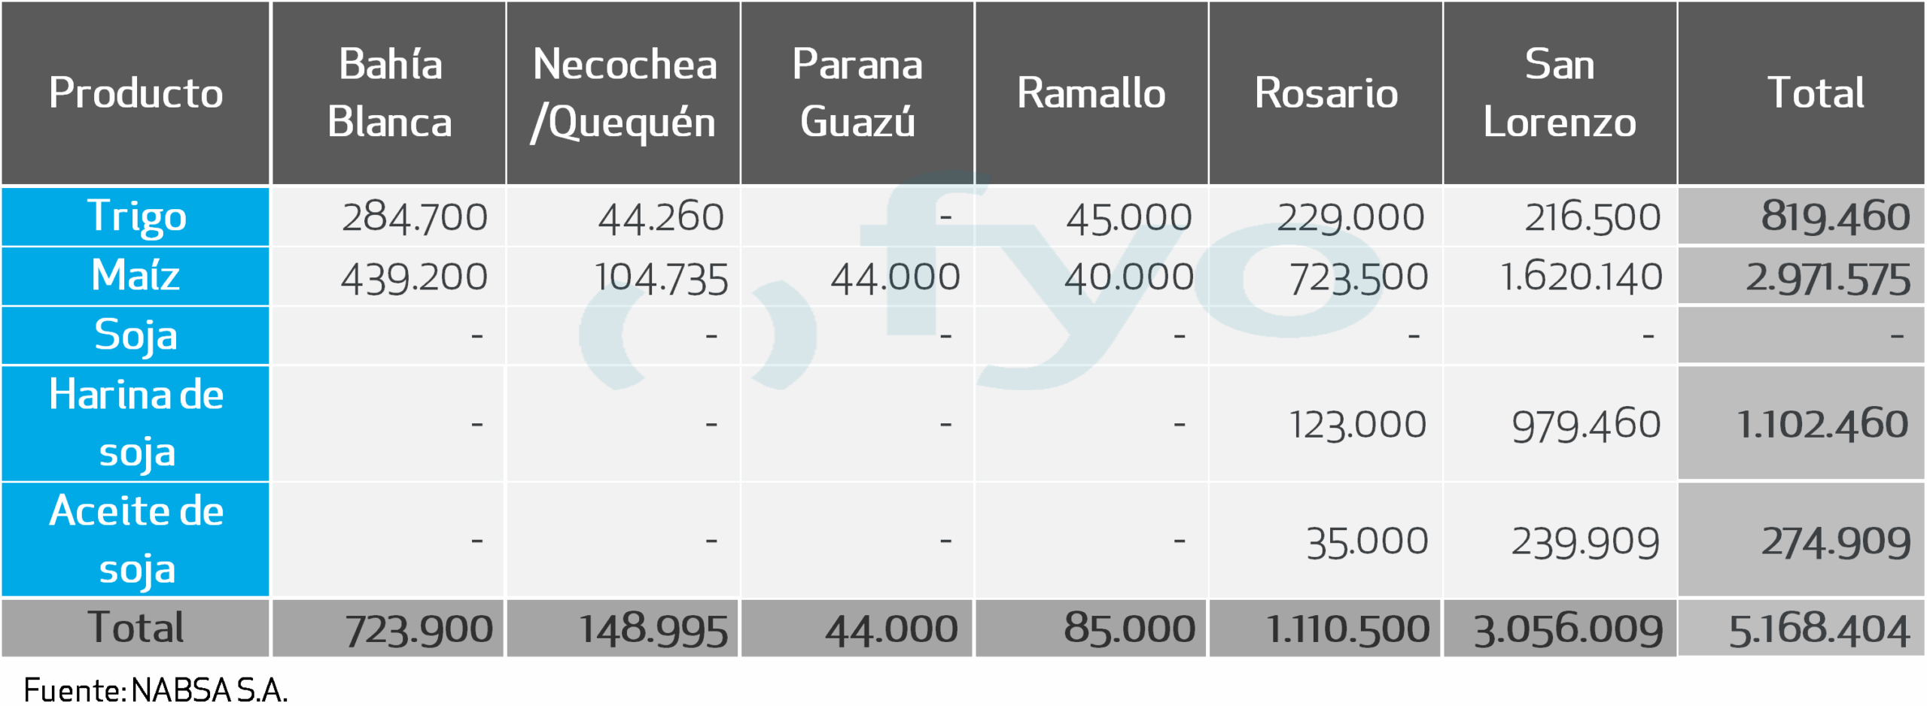Select Maíz San Lorenzo cell 1.620.140

pos(1581,277)
